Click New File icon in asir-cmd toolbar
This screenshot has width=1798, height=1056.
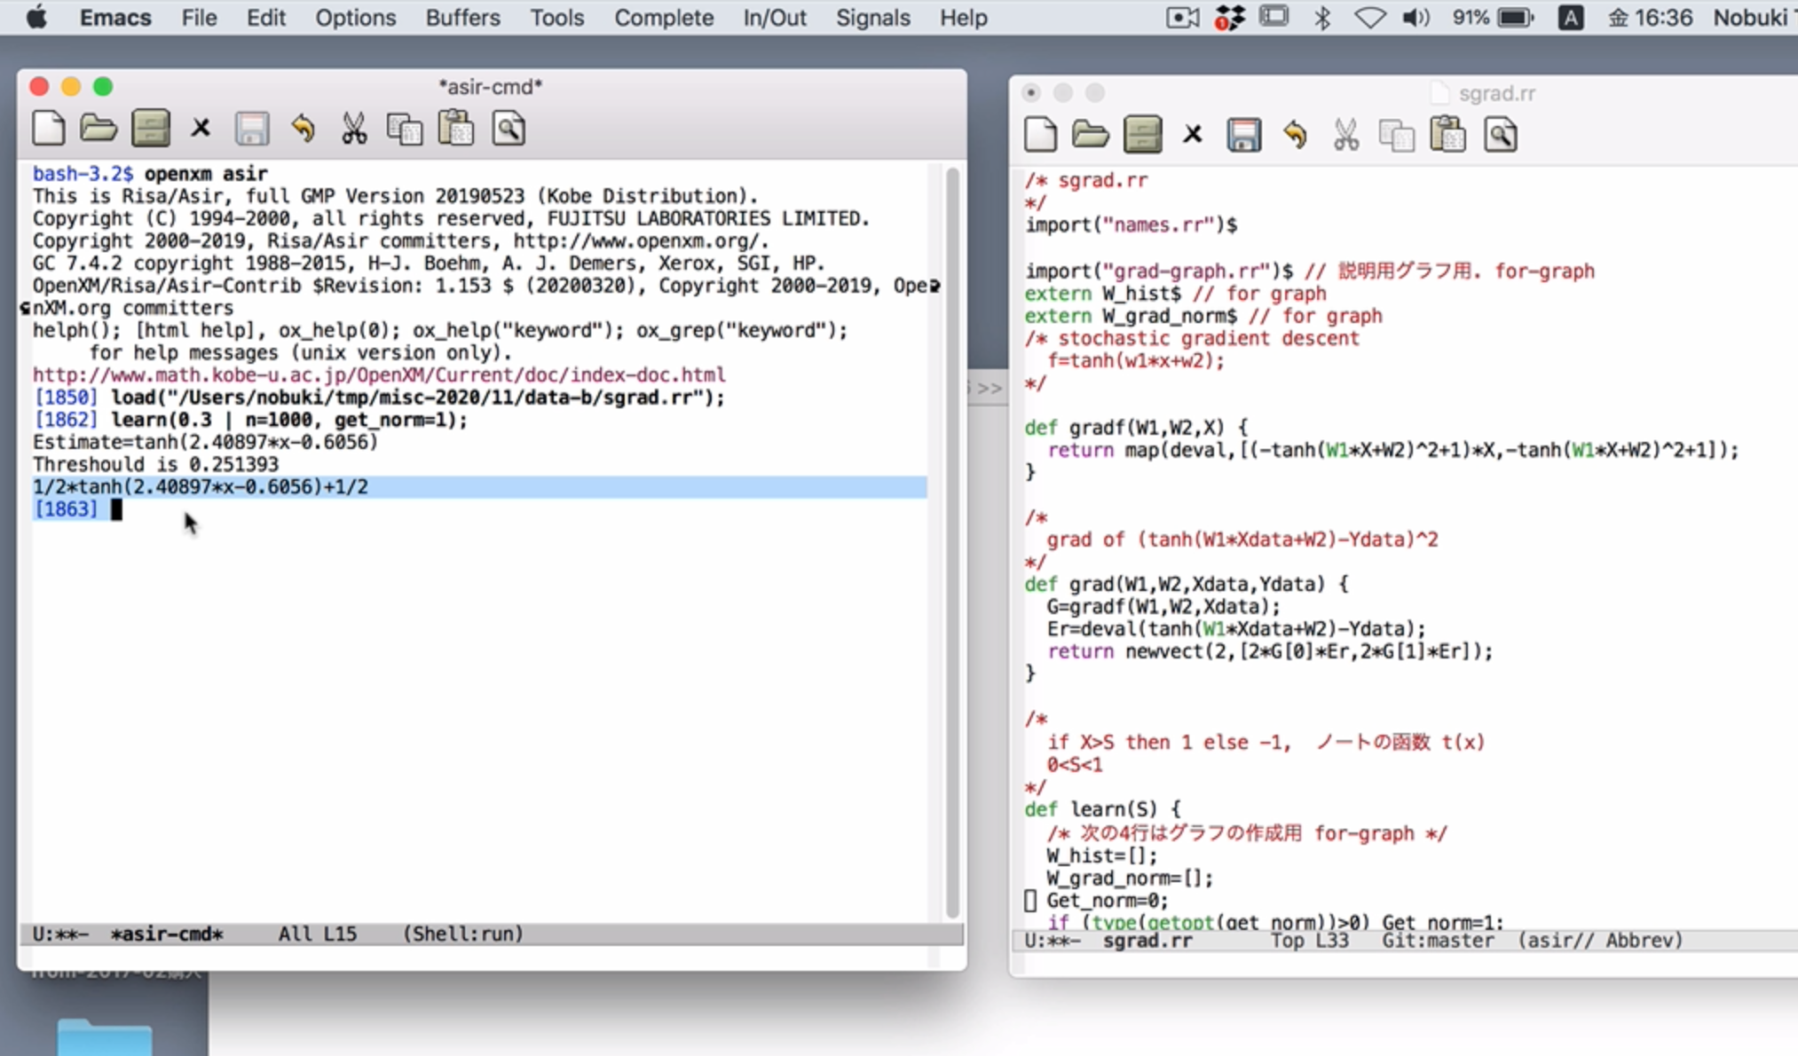pos(49,129)
